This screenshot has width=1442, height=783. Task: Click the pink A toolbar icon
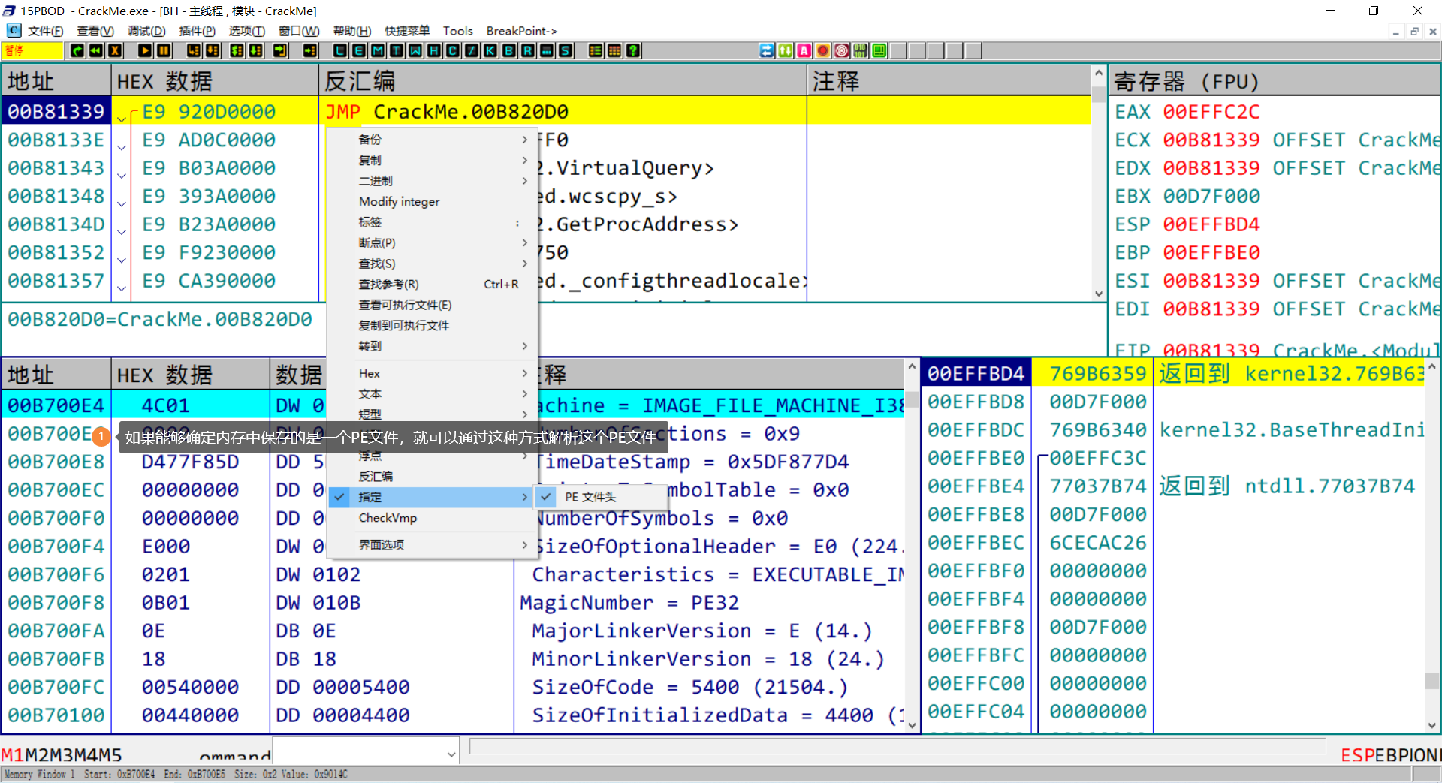coord(804,50)
